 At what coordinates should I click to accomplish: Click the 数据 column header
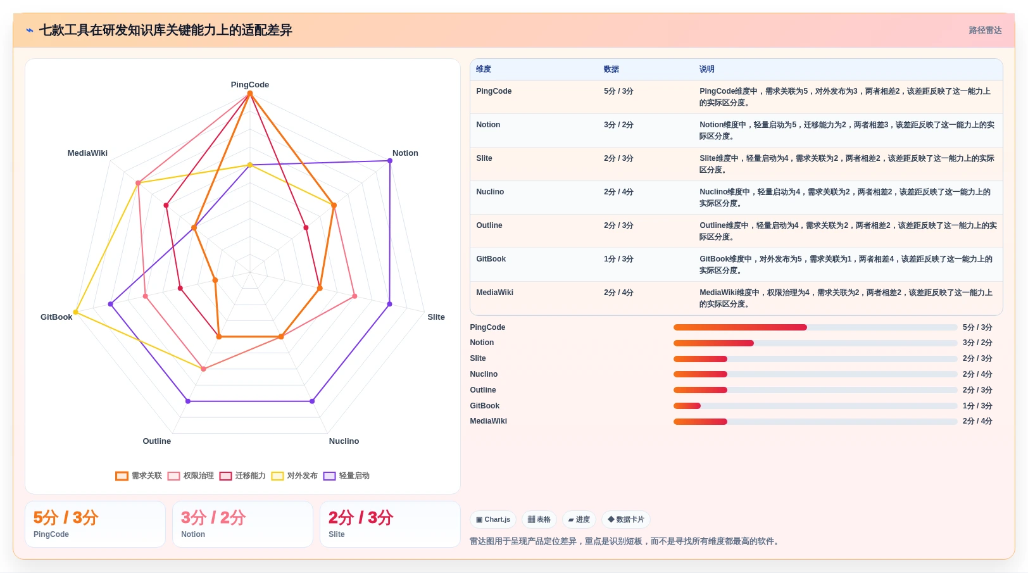click(611, 69)
